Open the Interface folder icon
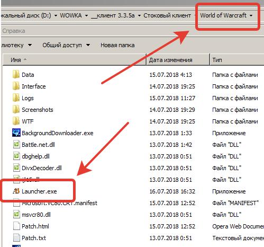264x247 pixels. pos(16,86)
